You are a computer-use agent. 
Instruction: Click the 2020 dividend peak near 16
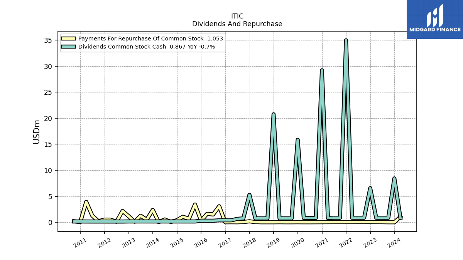297,139
